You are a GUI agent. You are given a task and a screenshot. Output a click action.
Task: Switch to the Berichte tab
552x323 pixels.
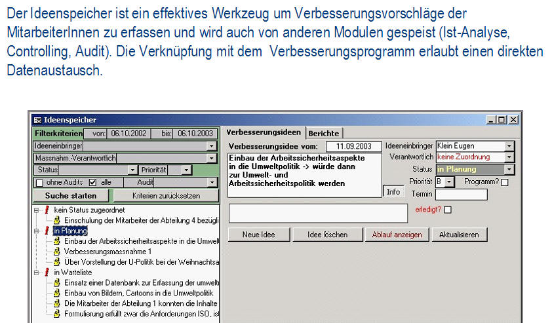[324, 133]
